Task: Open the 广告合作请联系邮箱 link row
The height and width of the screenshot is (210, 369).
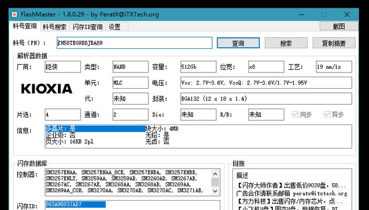Action: point(292,194)
